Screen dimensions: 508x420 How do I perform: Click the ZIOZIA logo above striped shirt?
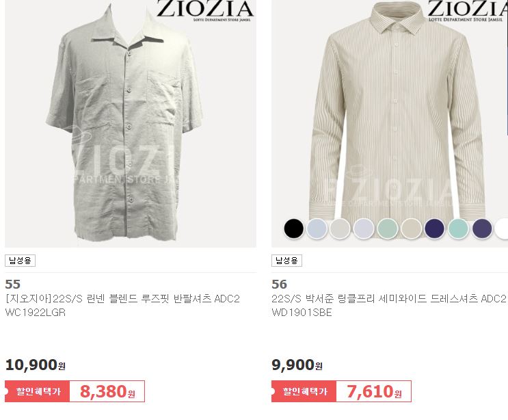point(467,11)
